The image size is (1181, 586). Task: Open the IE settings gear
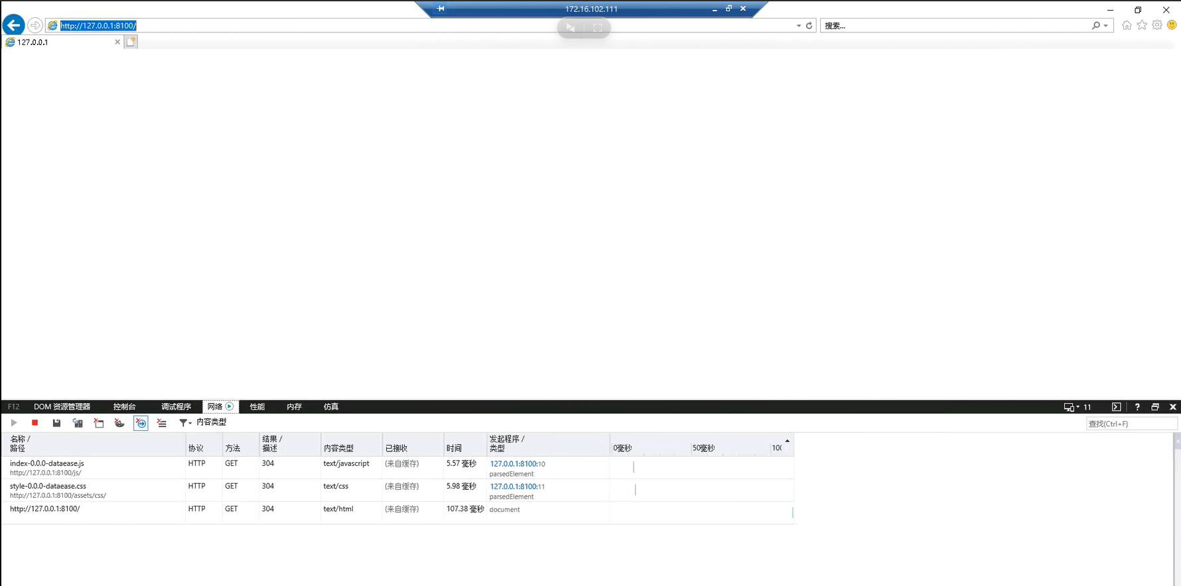coord(1157,25)
